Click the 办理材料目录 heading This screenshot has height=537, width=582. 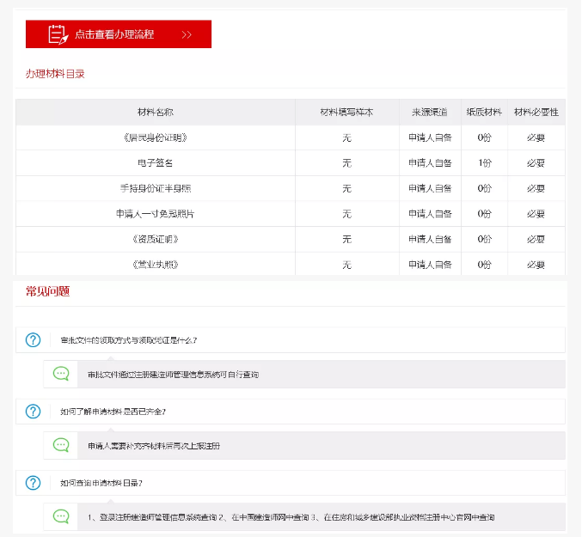click(55, 74)
